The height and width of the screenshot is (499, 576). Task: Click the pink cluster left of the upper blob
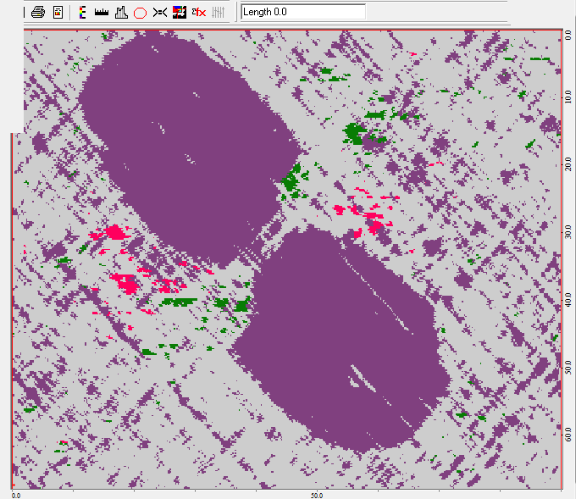pos(110,232)
